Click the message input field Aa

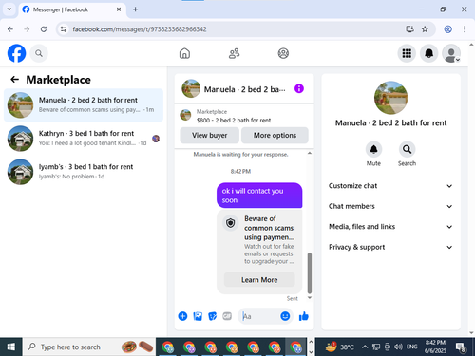click(x=259, y=316)
